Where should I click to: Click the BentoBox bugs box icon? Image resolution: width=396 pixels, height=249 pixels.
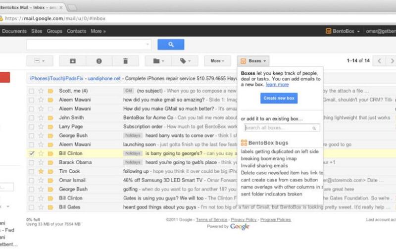click(x=244, y=143)
